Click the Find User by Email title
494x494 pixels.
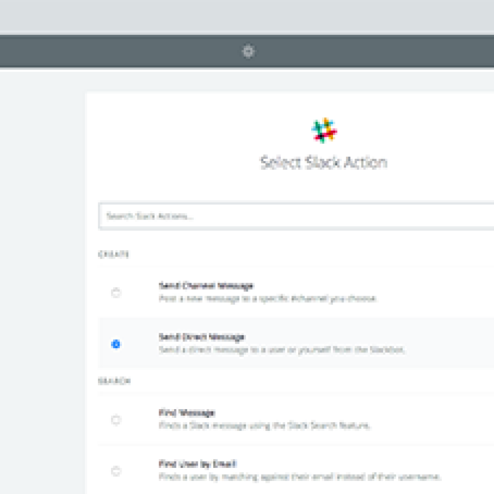click(x=197, y=464)
